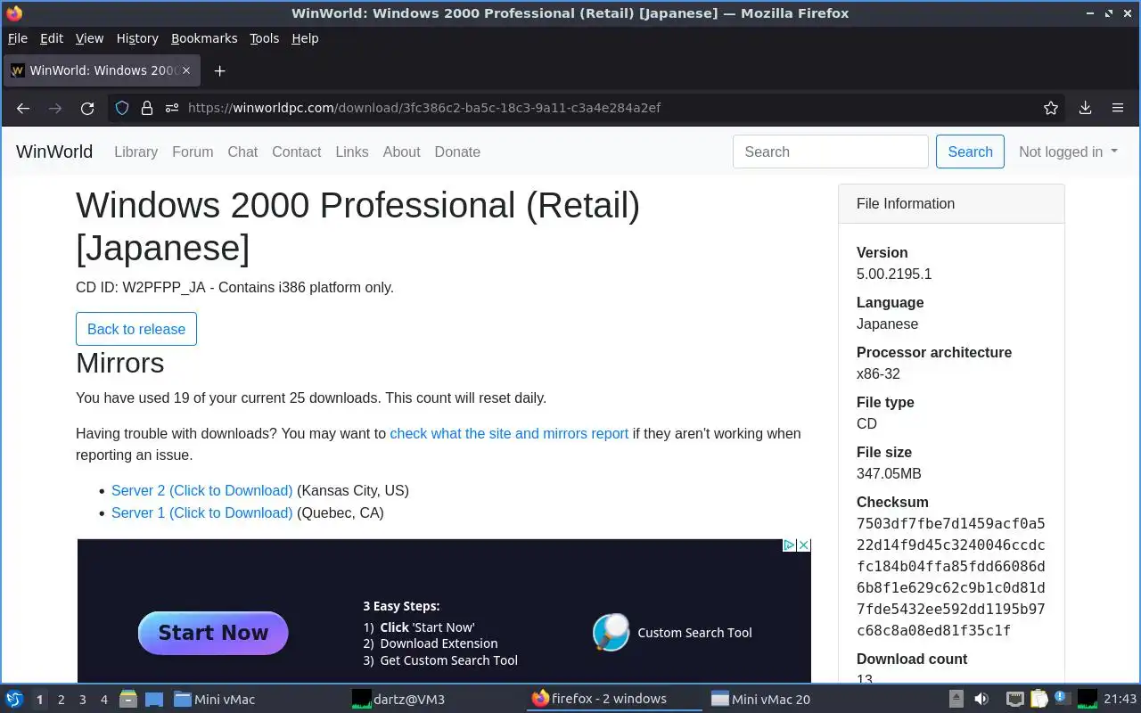Click the checksum hash text
The image size is (1141, 713).
coord(951,577)
